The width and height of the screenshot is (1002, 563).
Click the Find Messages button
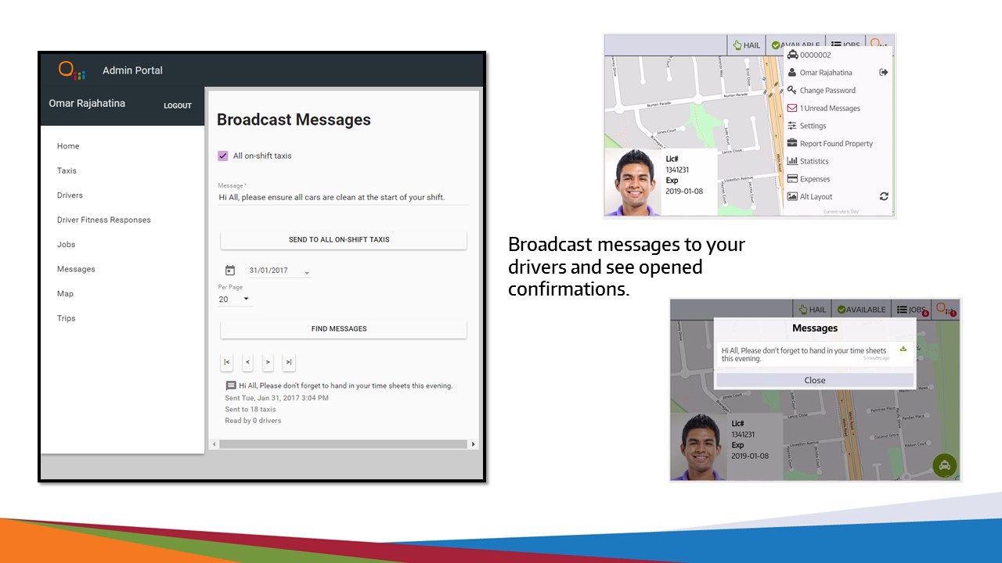(343, 329)
